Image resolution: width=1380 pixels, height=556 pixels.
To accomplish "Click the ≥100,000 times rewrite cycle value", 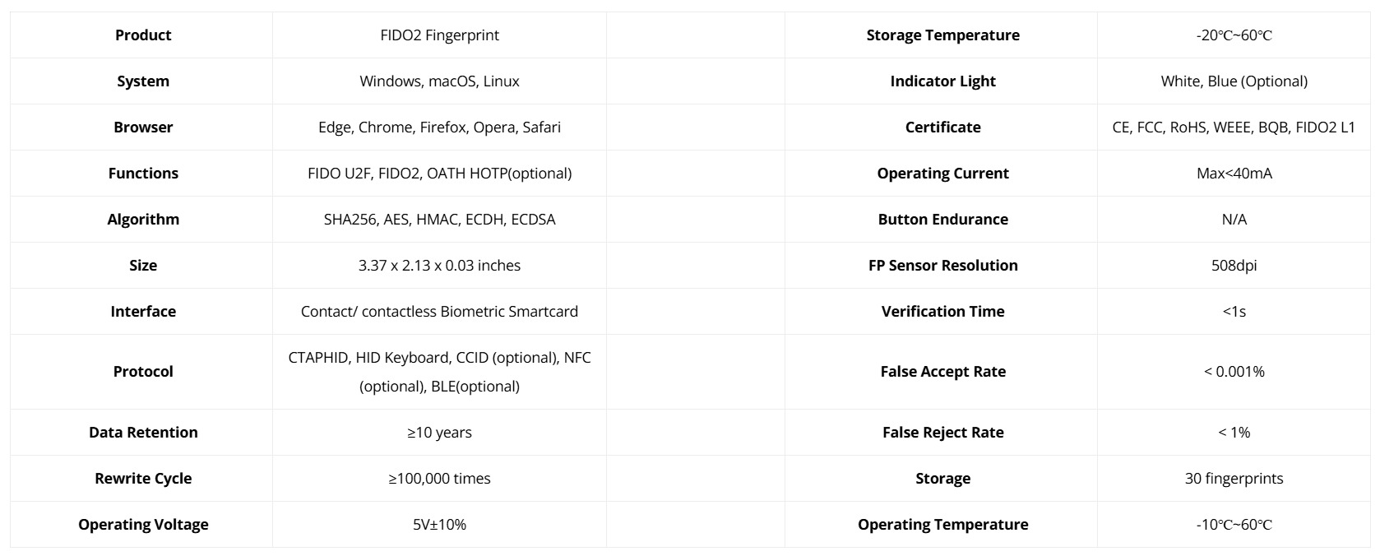I will tap(439, 479).
